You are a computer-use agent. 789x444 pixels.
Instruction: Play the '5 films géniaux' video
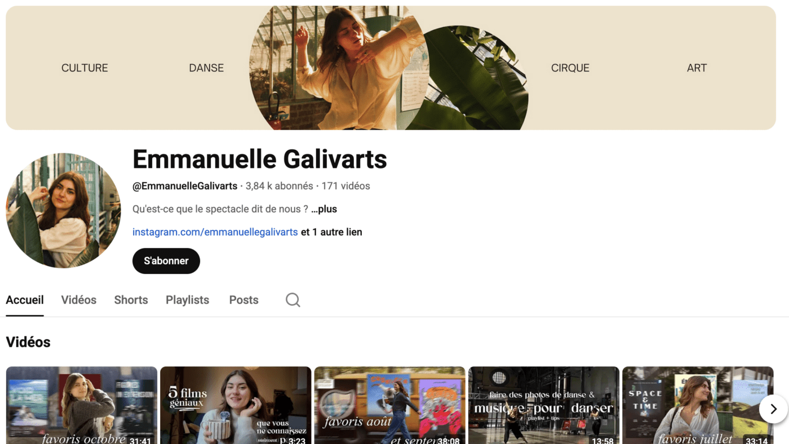(x=236, y=405)
